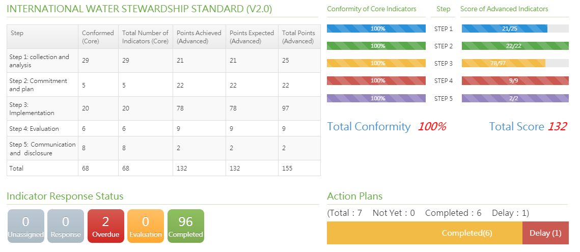Click the Conformed (Core) column header
580x252 pixels.
click(98, 37)
